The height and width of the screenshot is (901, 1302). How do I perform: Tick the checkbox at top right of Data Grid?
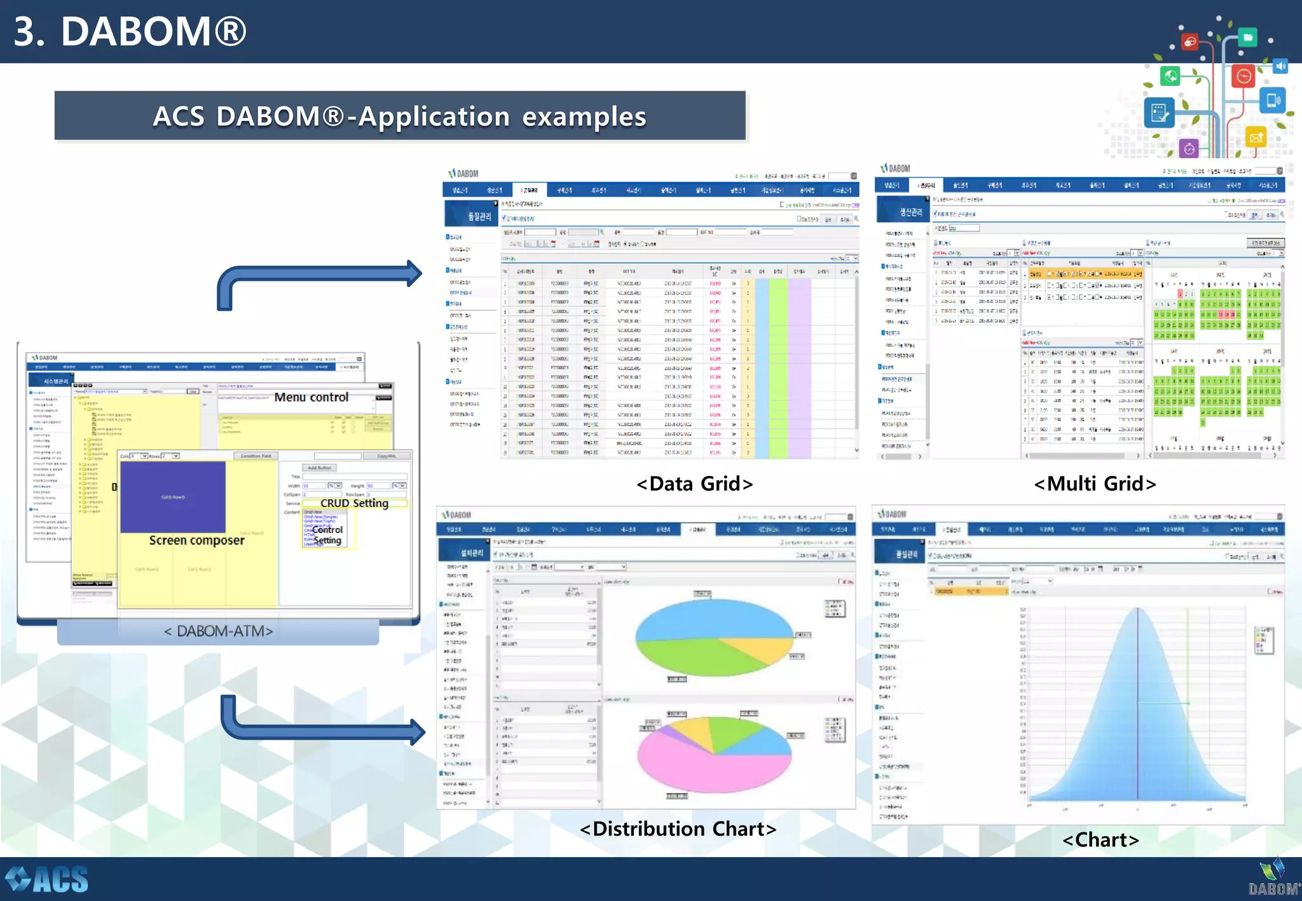pyautogui.click(x=782, y=205)
